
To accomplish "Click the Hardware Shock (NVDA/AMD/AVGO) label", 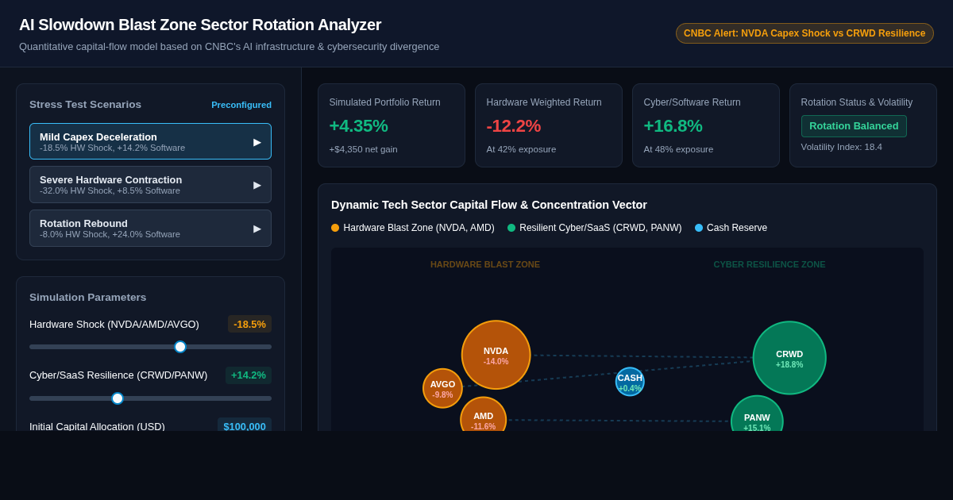I will pos(114,325).
